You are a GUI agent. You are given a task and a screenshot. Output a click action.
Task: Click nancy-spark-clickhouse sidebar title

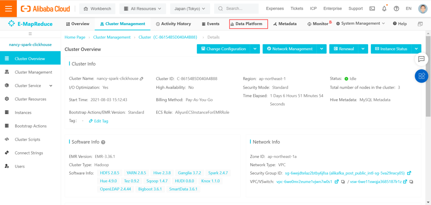(30, 45)
